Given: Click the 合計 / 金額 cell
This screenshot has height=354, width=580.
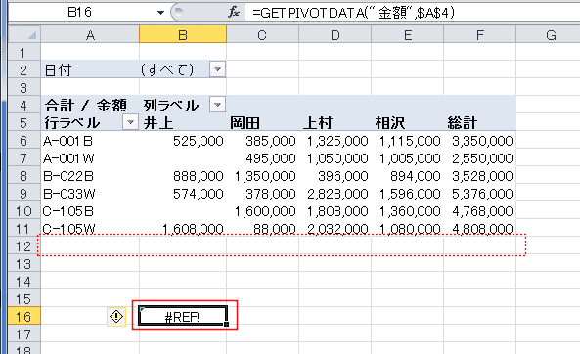Looking at the screenshot, I should click(x=90, y=105).
